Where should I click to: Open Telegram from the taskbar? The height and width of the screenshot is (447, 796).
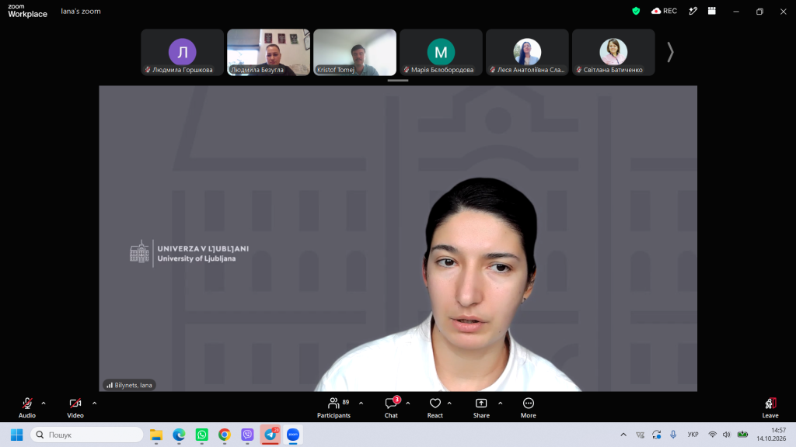[270, 435]
